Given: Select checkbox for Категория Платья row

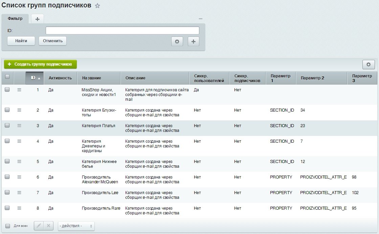Looking at the screenshot, I should 7,125.
